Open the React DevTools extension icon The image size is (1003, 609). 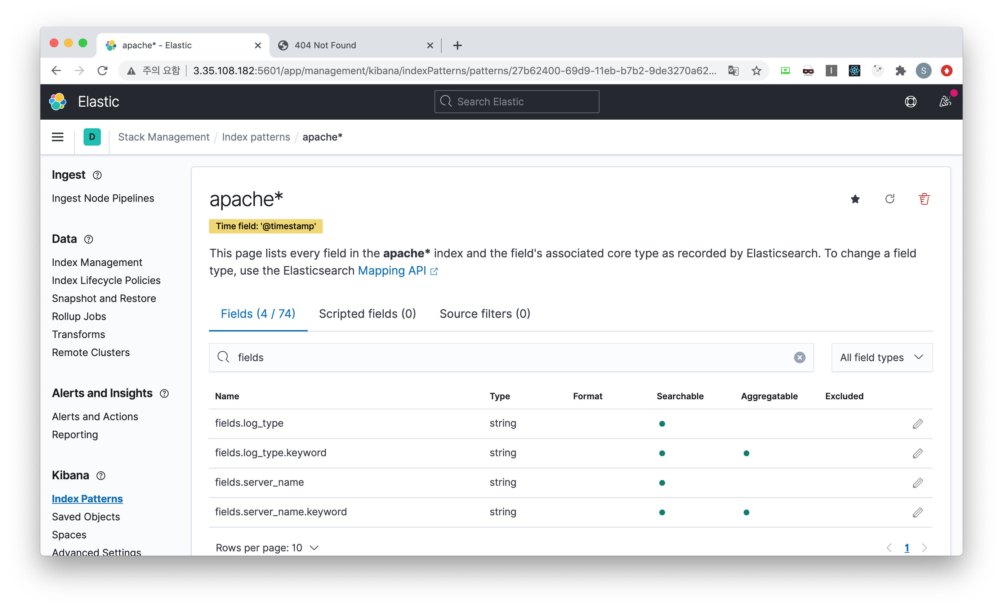[854, 71]
